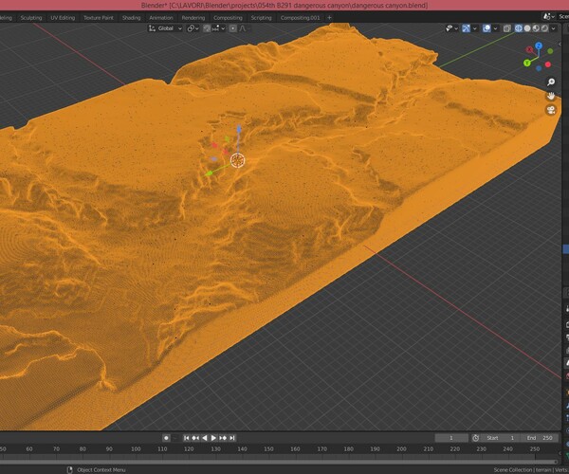Screen dimensions: 569x474
Task: Open the Compositing workspace tab
Action: tap(228, 17)
